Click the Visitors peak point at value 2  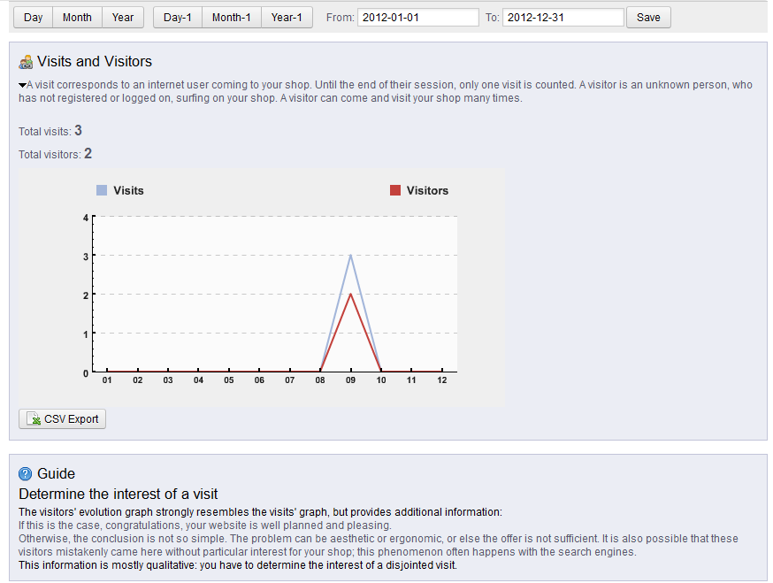pos(350,295)
